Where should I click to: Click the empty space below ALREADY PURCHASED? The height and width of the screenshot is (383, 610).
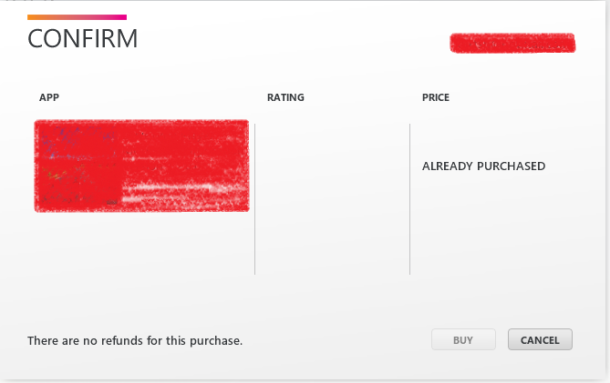[x=492, y=227]
